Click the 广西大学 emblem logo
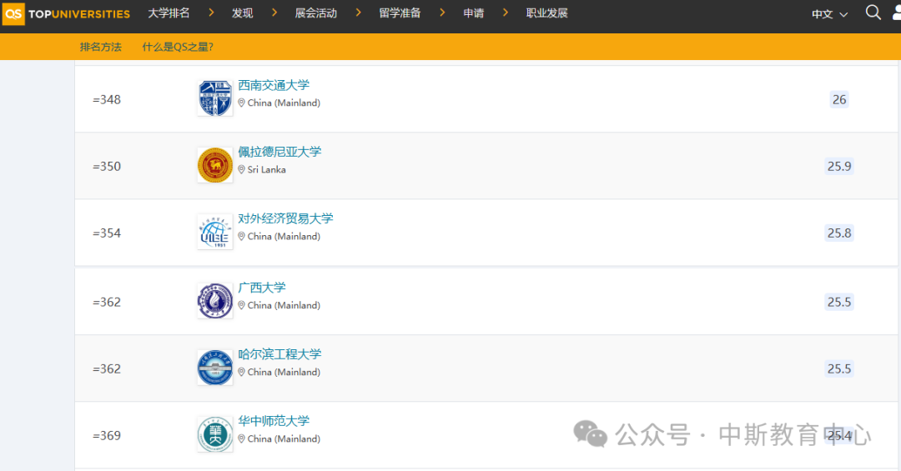 tap(215, 300)
